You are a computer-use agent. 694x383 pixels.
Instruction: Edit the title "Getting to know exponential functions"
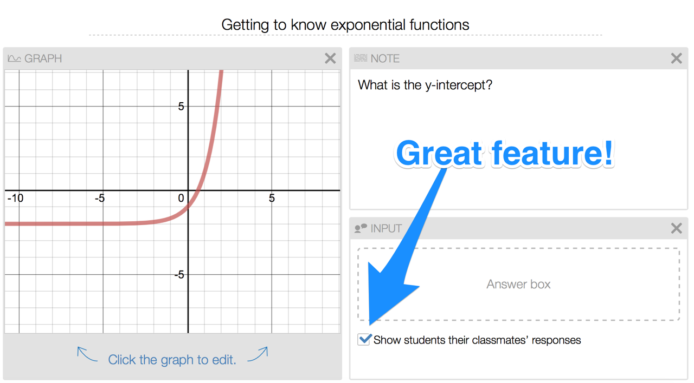345,25
